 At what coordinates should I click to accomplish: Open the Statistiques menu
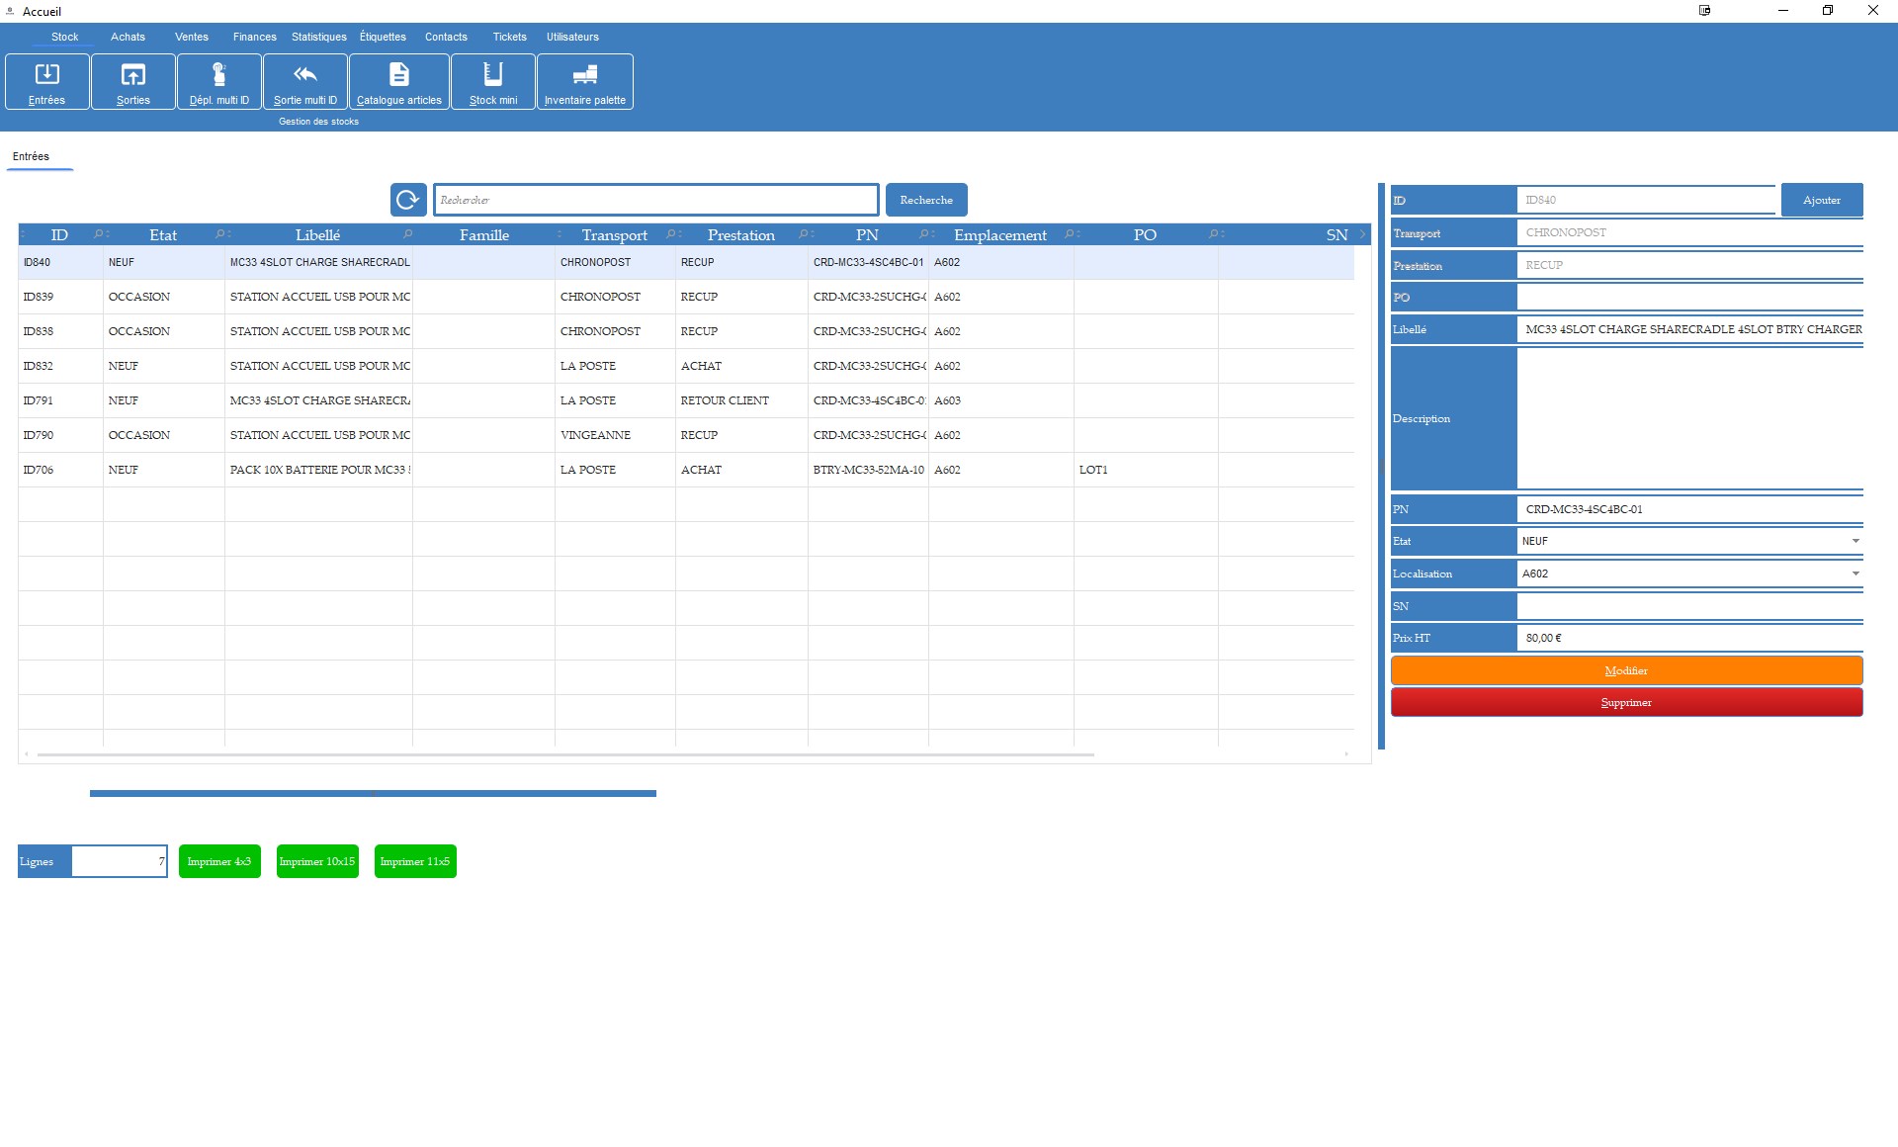(319, 37)
